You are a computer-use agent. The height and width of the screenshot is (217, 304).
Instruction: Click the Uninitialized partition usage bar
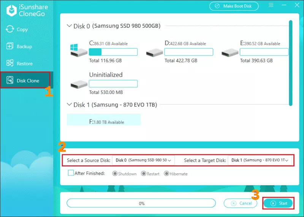coord(113,84)
